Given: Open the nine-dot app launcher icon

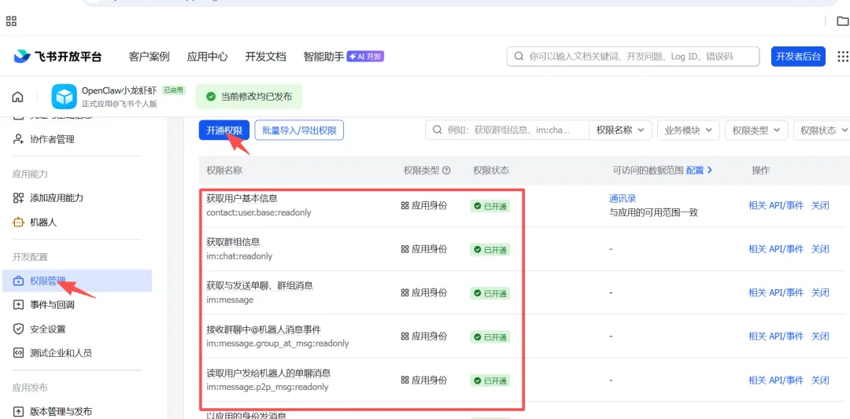Looking at the screenshot, I should (x=844, y=57).
